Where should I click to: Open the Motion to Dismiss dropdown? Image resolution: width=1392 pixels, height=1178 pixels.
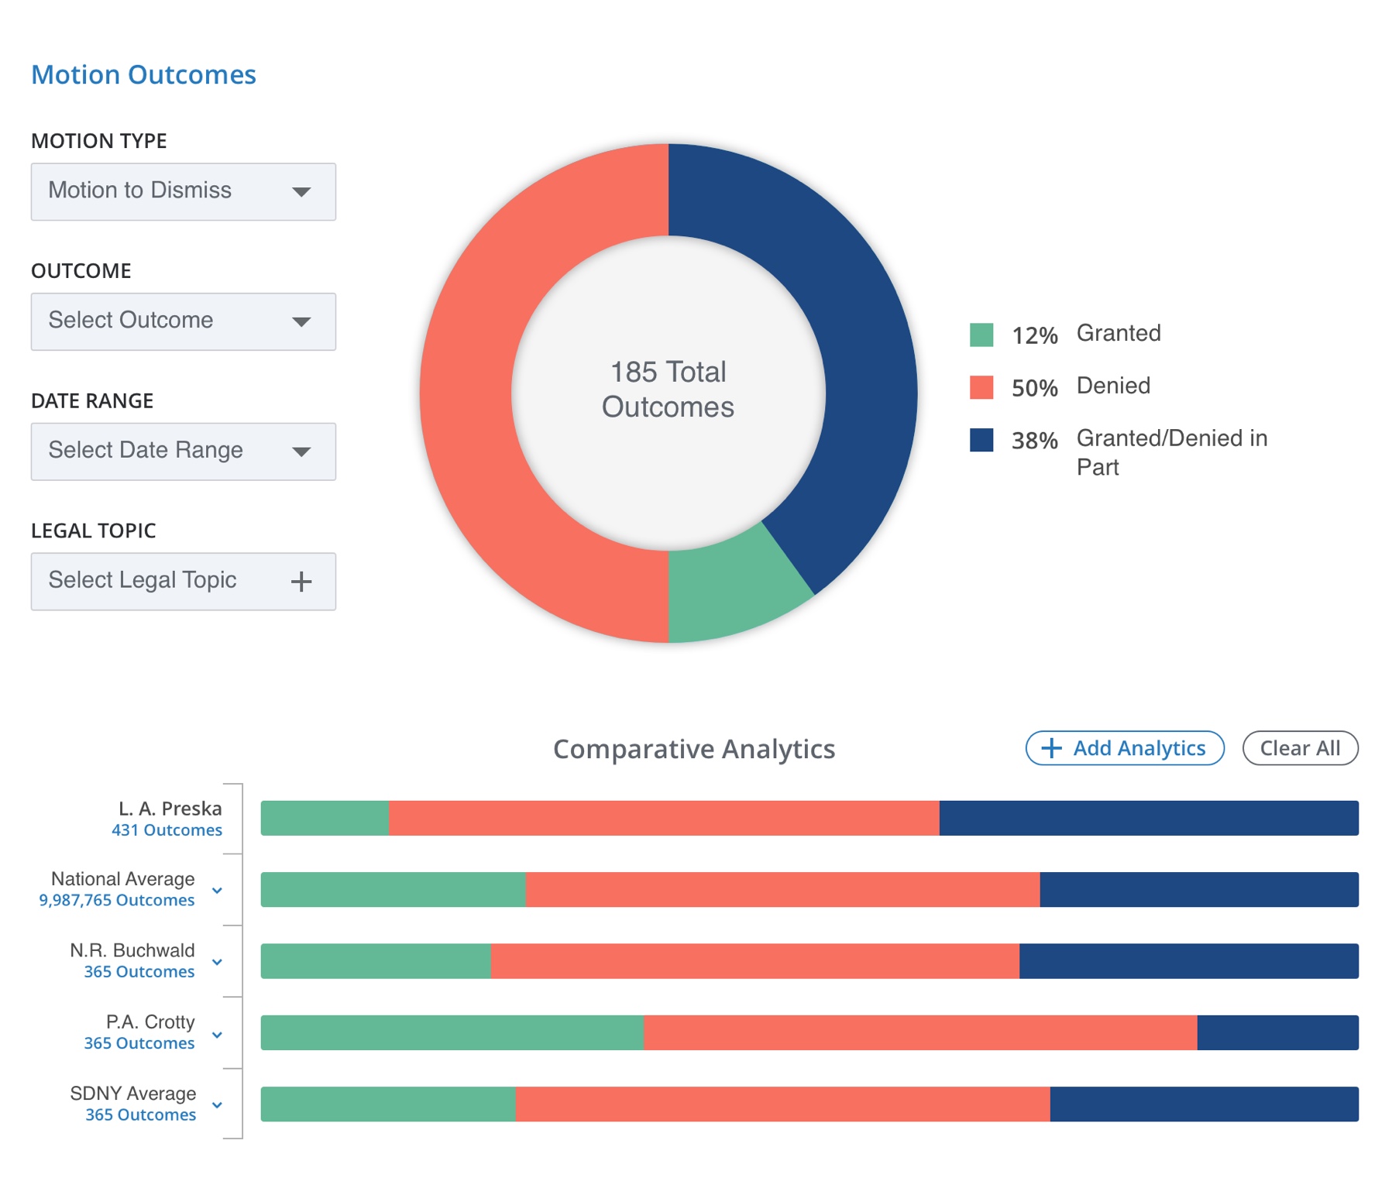tap(183, 191)
